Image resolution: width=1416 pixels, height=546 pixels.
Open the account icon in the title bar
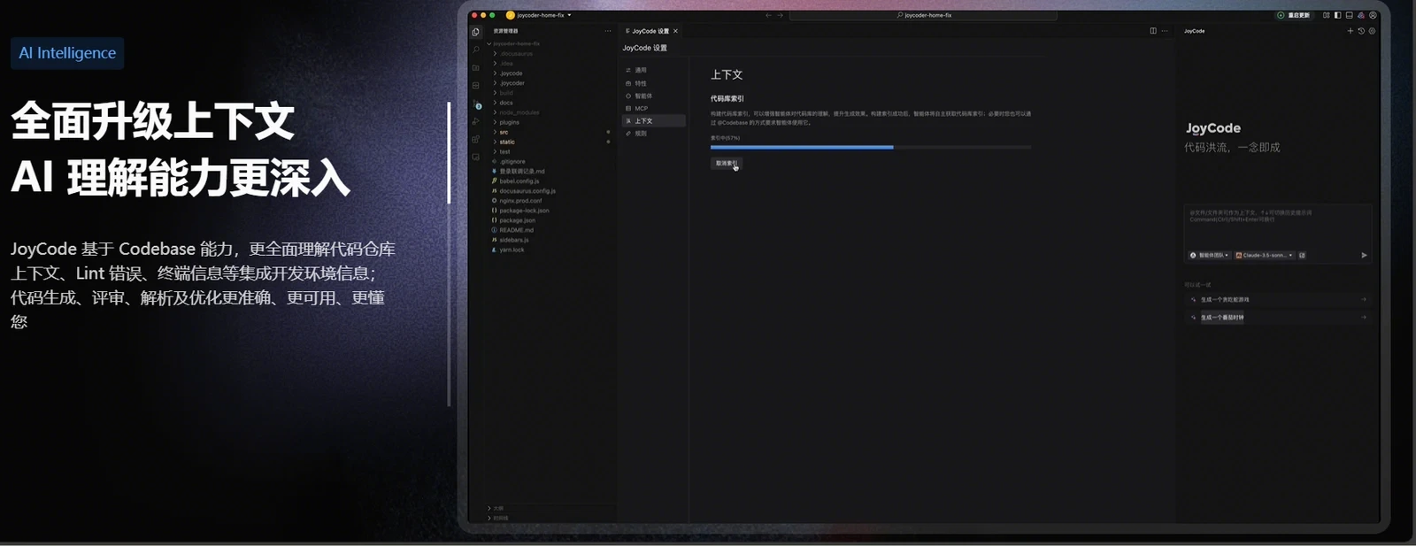(x=1373, y=15)
